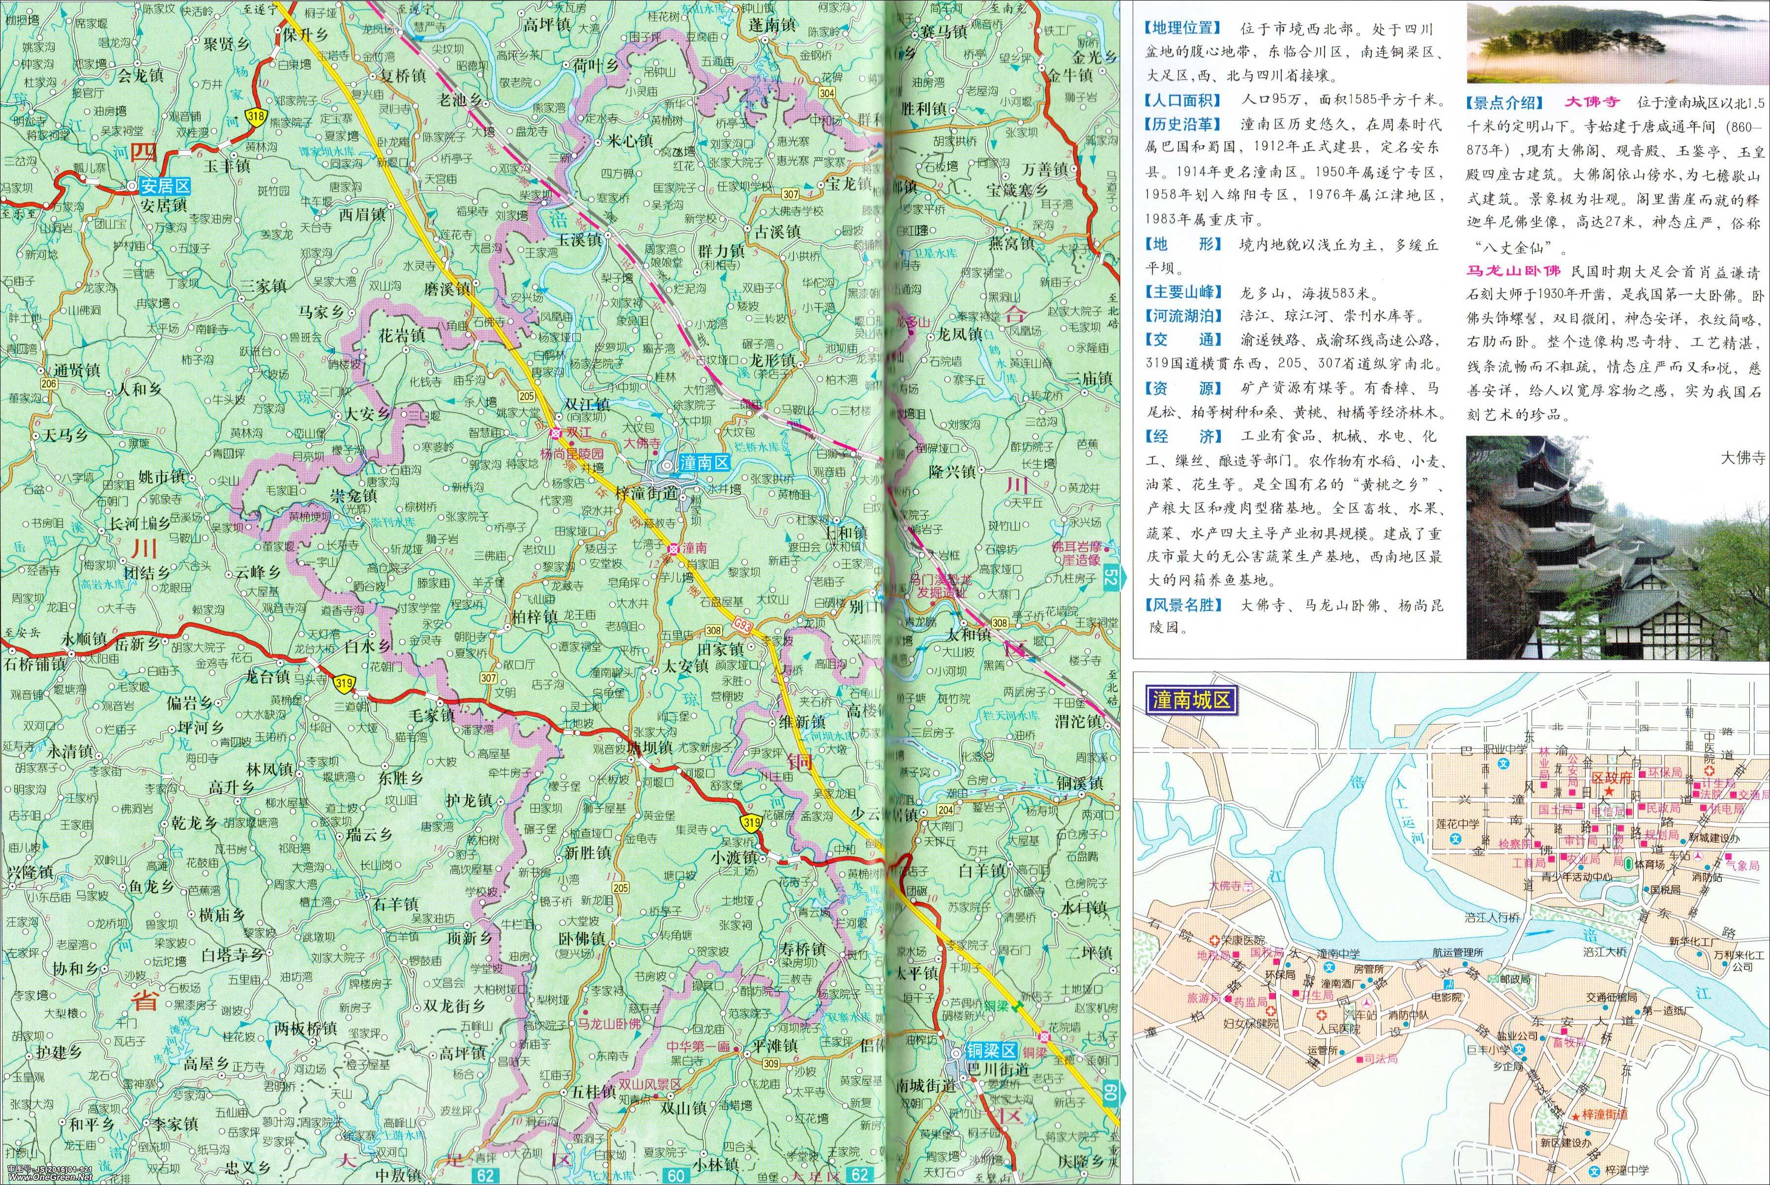This screenshot has width=1770, height=1185.
Task: Click the hospital cross icon at 人民医院
Action: (1323, 1015)
